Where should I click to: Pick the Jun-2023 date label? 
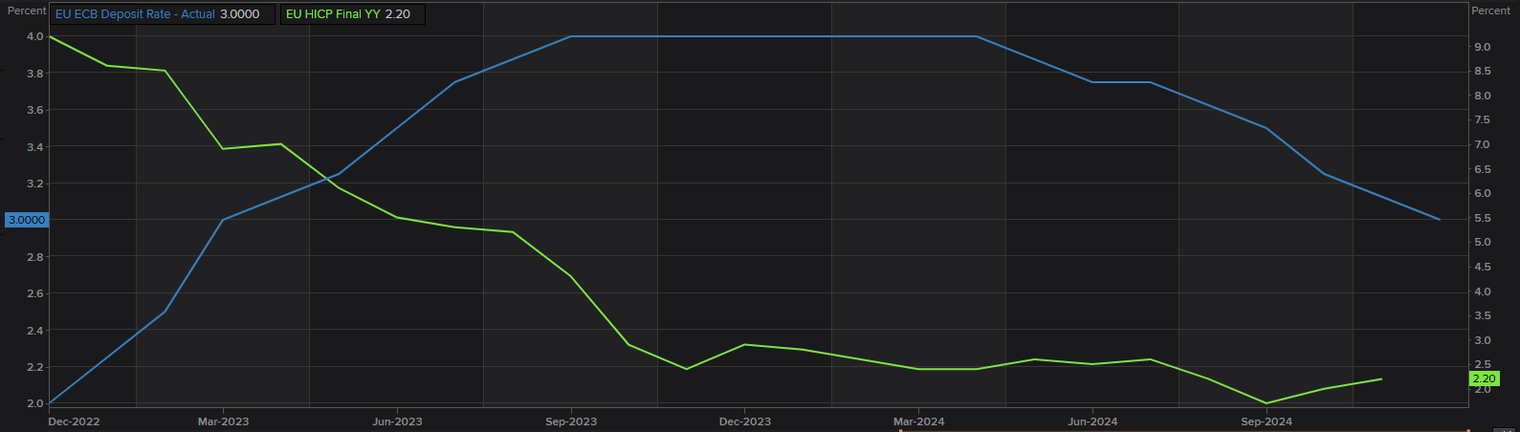pyautogui.click(x=397, y=421)
